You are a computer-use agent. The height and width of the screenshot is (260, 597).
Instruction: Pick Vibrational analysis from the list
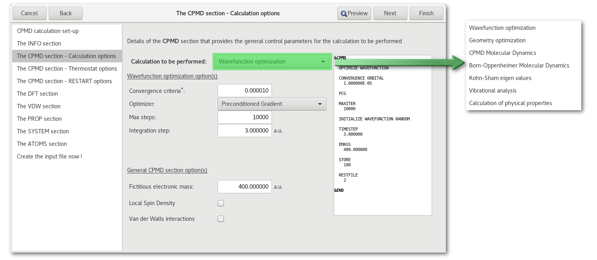point(492,91)
